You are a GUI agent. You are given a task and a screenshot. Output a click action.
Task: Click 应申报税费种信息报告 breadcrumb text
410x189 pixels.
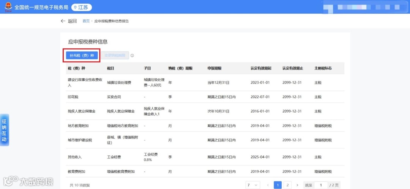(x=111, y=21)
